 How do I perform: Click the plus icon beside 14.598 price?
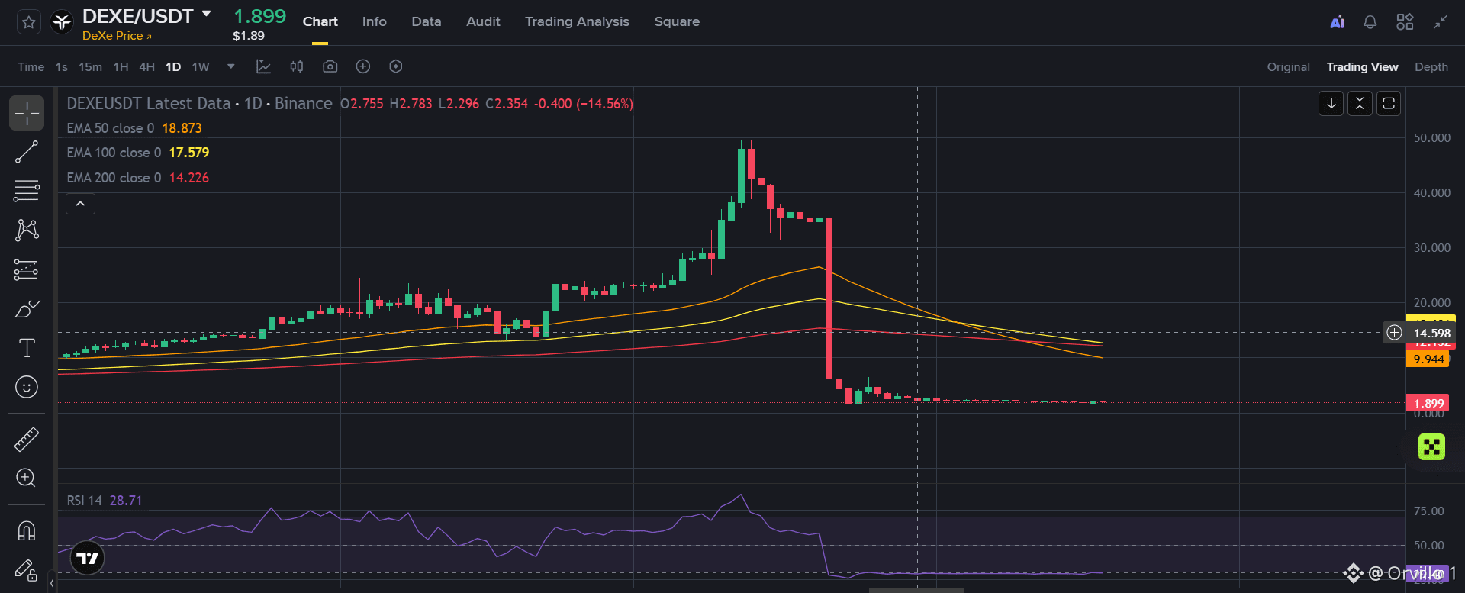pos(1394,333)
